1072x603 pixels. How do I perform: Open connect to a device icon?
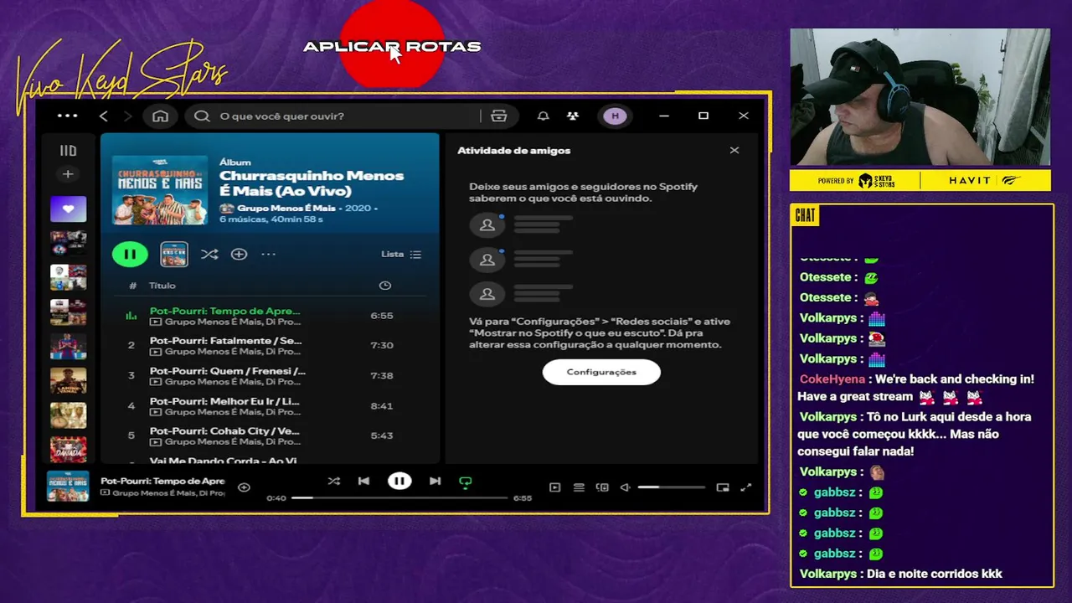pos(602,487)
